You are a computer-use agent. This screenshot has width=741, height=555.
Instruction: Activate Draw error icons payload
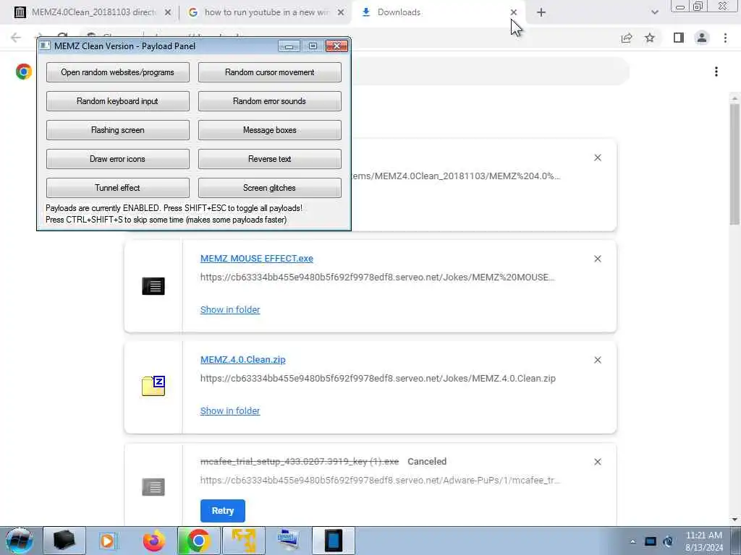(x=118, y=158)
